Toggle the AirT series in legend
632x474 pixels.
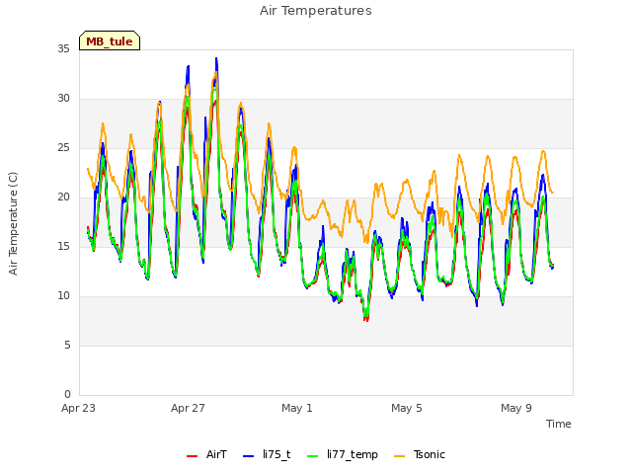[206, 454]
